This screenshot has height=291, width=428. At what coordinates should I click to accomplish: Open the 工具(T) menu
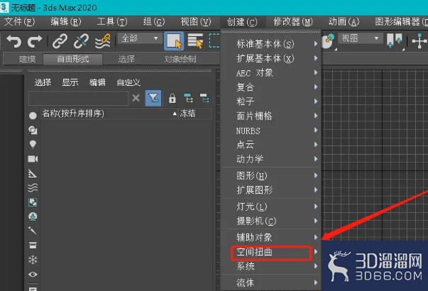pyautogui.click(x=112, y=21)
